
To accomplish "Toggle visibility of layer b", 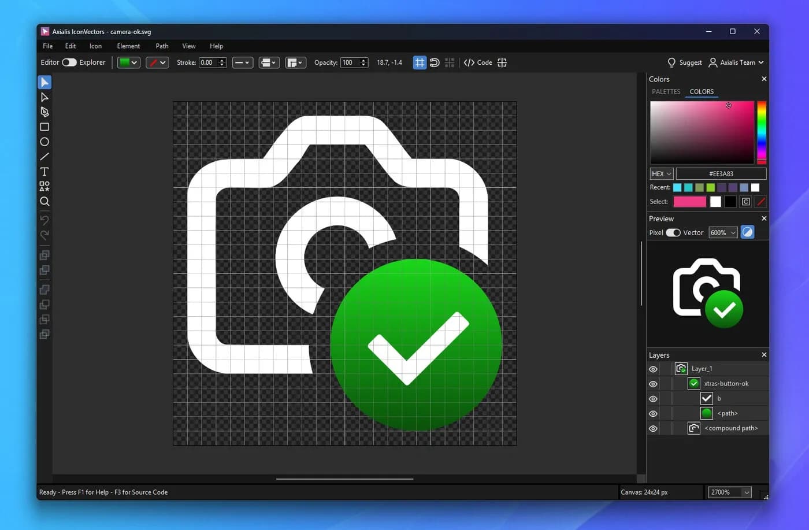I will click(x=653, y=399).
